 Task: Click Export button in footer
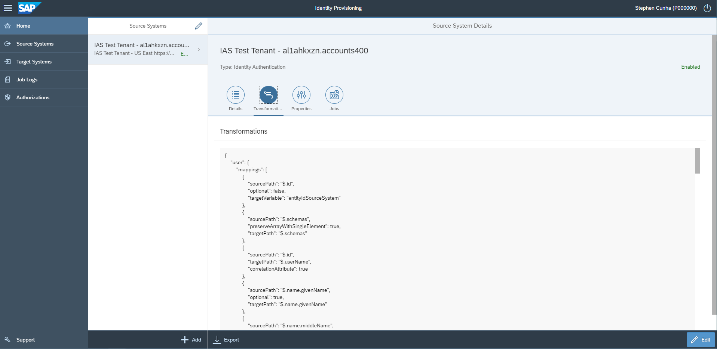pos(226,340)
